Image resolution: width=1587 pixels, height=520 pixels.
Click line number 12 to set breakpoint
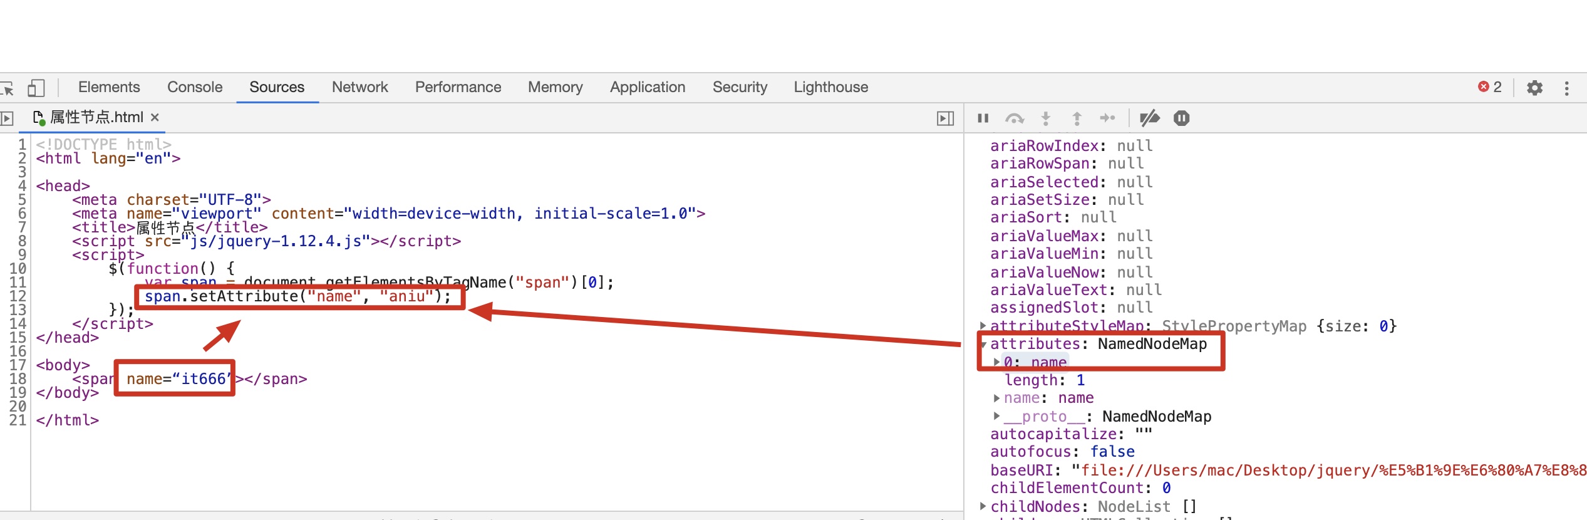18,296
